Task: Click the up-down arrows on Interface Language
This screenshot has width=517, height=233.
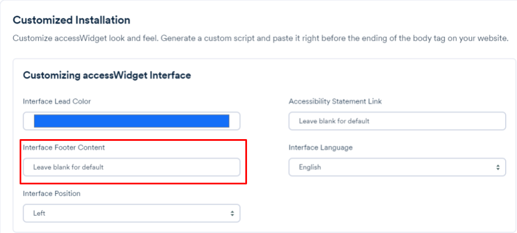Action: click(497, 167)
